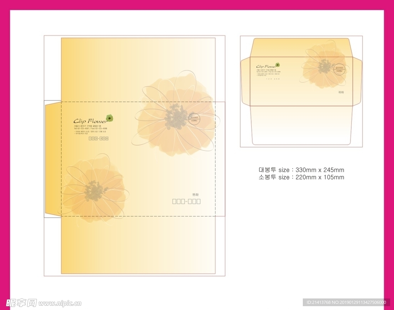Click the Clip Flower logo on large envelope
Image resolution: width=394 pixels, height=310 pixels.
(x=90, y=121)
